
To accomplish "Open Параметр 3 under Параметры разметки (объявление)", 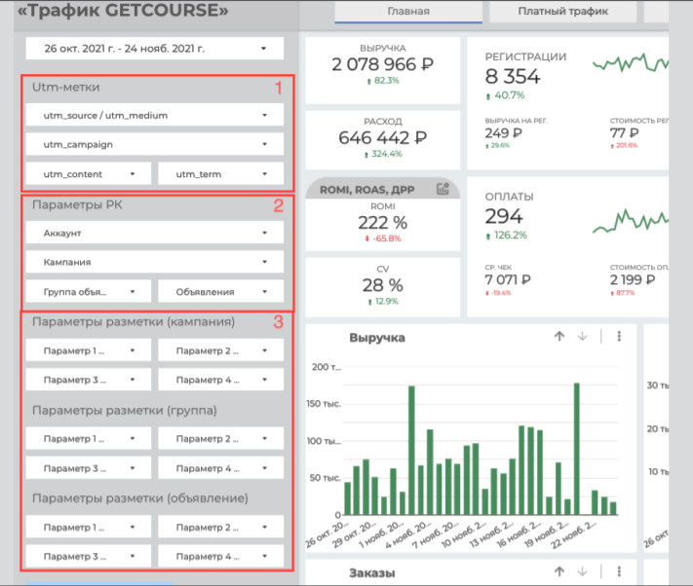I will coord(89,556).
